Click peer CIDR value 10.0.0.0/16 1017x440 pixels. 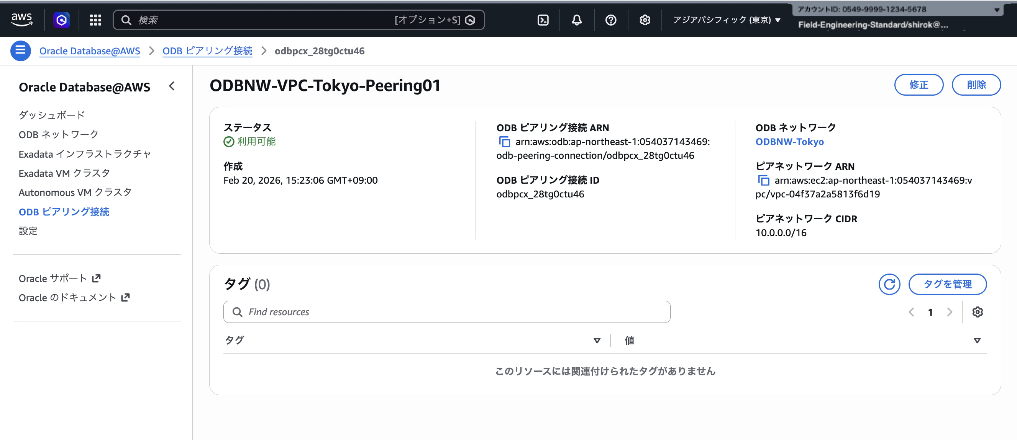pyautogui.click(x=781, y=233)
